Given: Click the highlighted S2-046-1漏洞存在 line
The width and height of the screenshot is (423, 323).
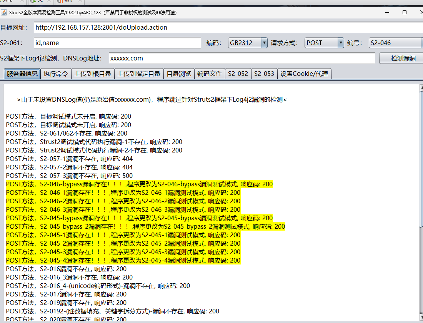Looking at the screenshot, I should click(x=123, y=192).
